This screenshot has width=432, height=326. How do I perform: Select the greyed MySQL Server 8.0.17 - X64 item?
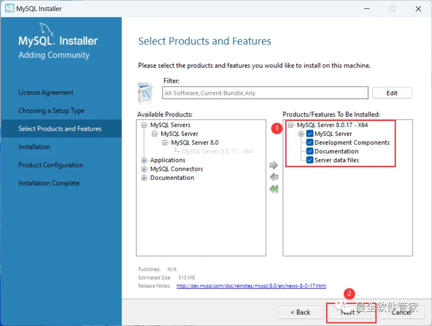pyautogui.click(x=217, y=151)
